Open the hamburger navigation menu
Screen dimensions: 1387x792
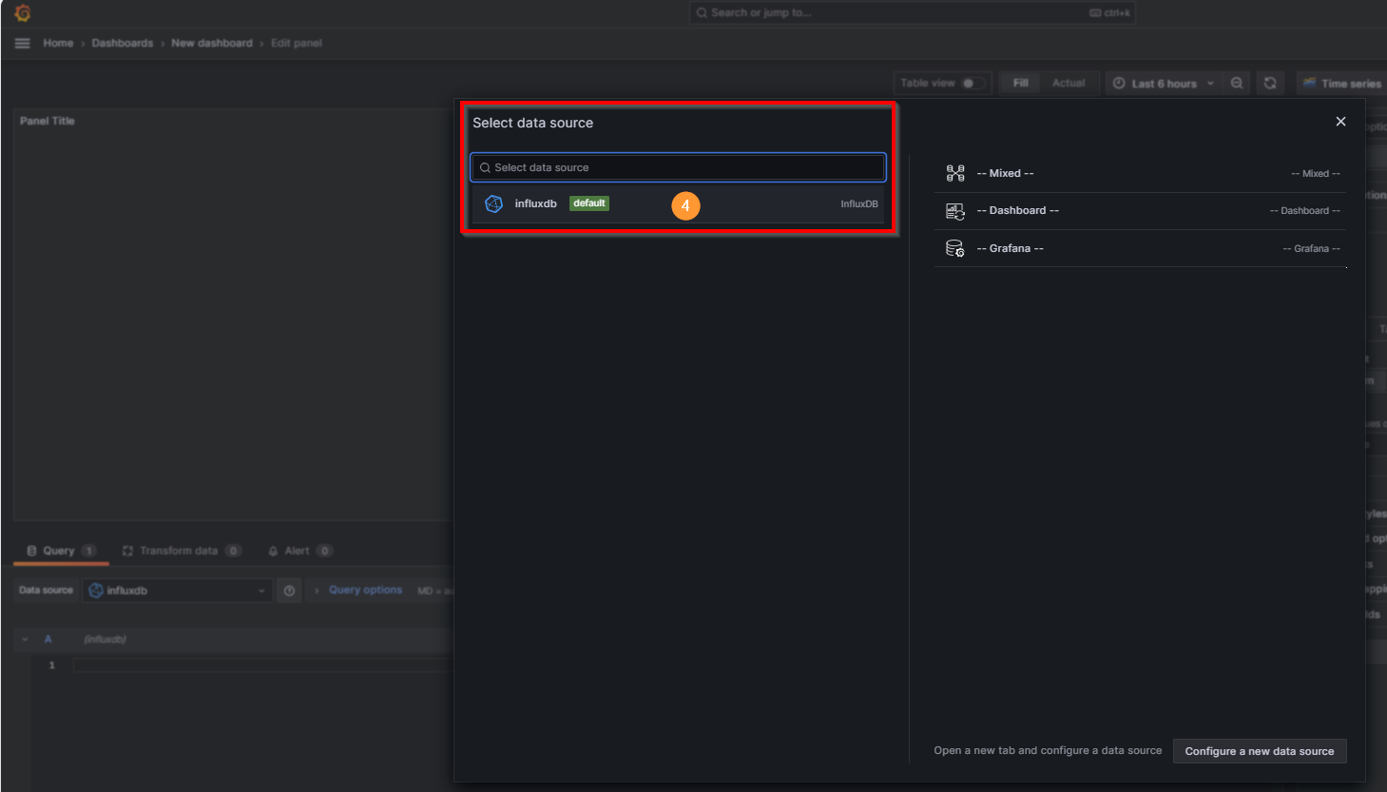point(23,43)
